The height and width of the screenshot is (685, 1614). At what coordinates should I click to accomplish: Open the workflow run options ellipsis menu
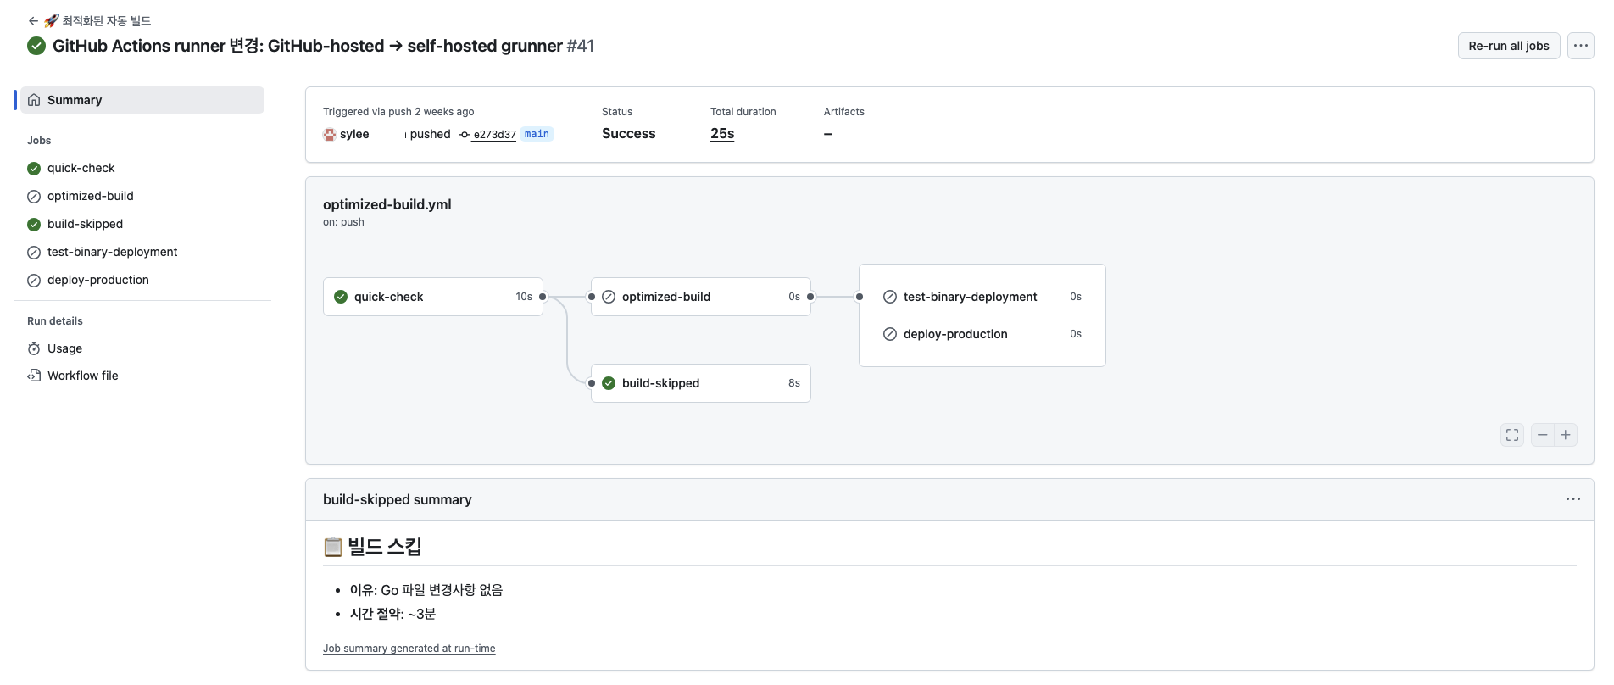[1581, 46]
